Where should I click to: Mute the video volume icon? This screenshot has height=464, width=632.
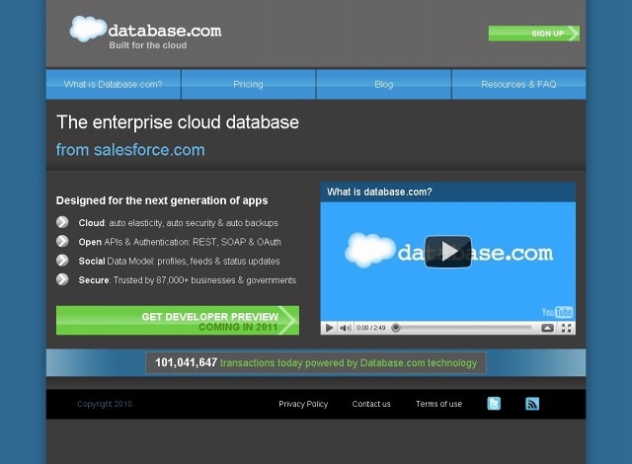point(345,328)
